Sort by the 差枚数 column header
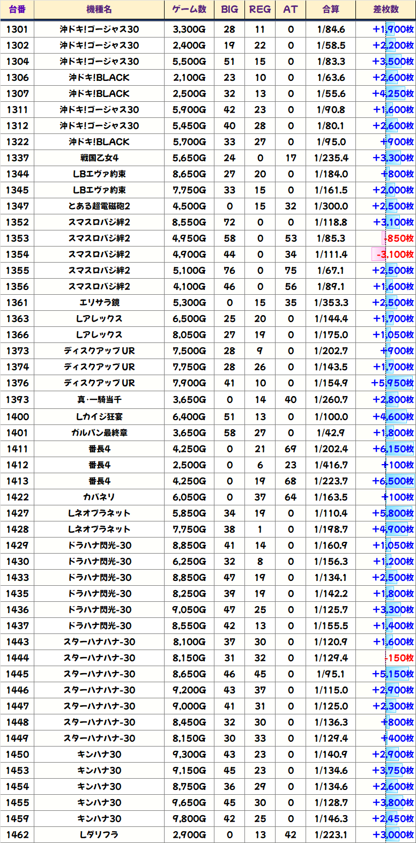The image size is (416, 843). [x=386, y=10]
